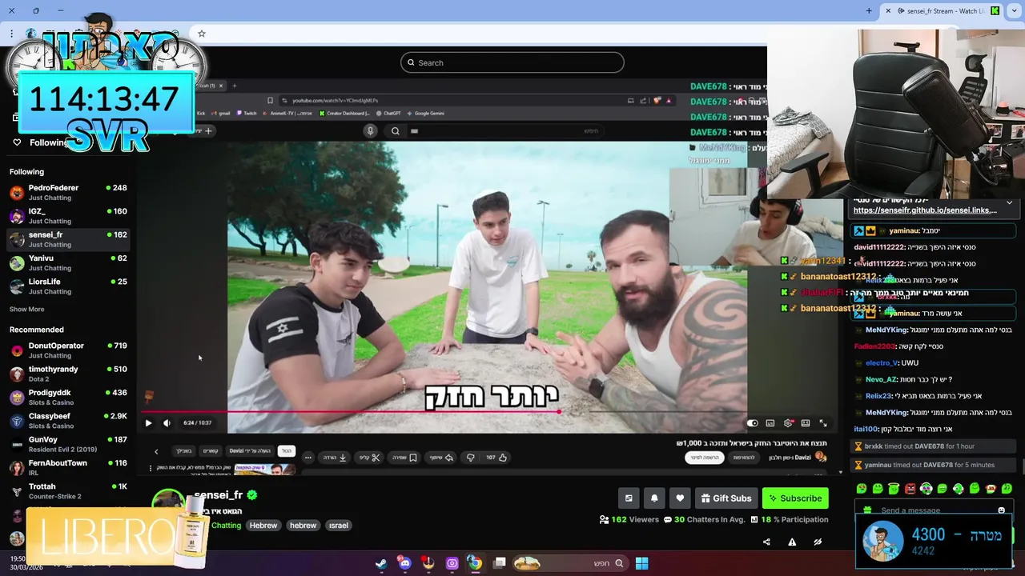1025x576 pixels.
Task: Open the chat emoji picker smiley
Action: click(x=1001, y=510)
